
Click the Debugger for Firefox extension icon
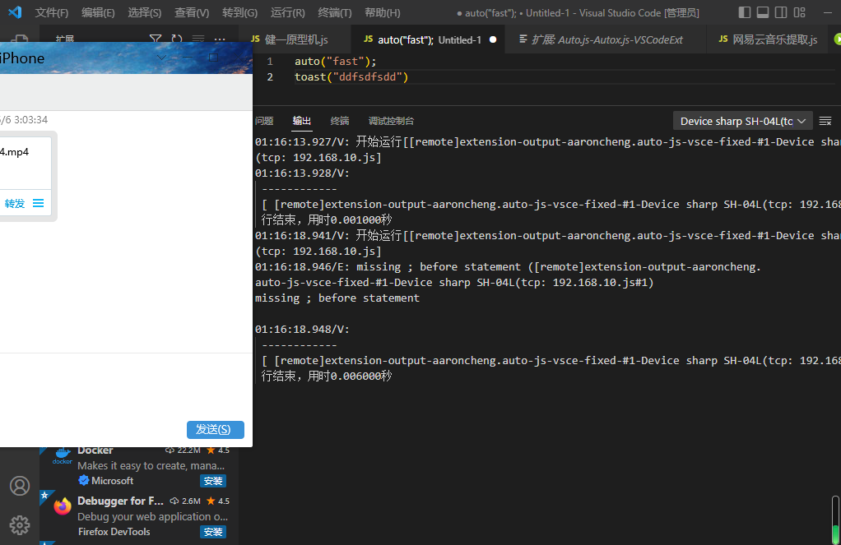click(x=63, y=506)
